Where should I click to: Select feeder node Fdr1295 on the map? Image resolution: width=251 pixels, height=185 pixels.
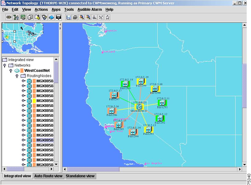(119, 125)
